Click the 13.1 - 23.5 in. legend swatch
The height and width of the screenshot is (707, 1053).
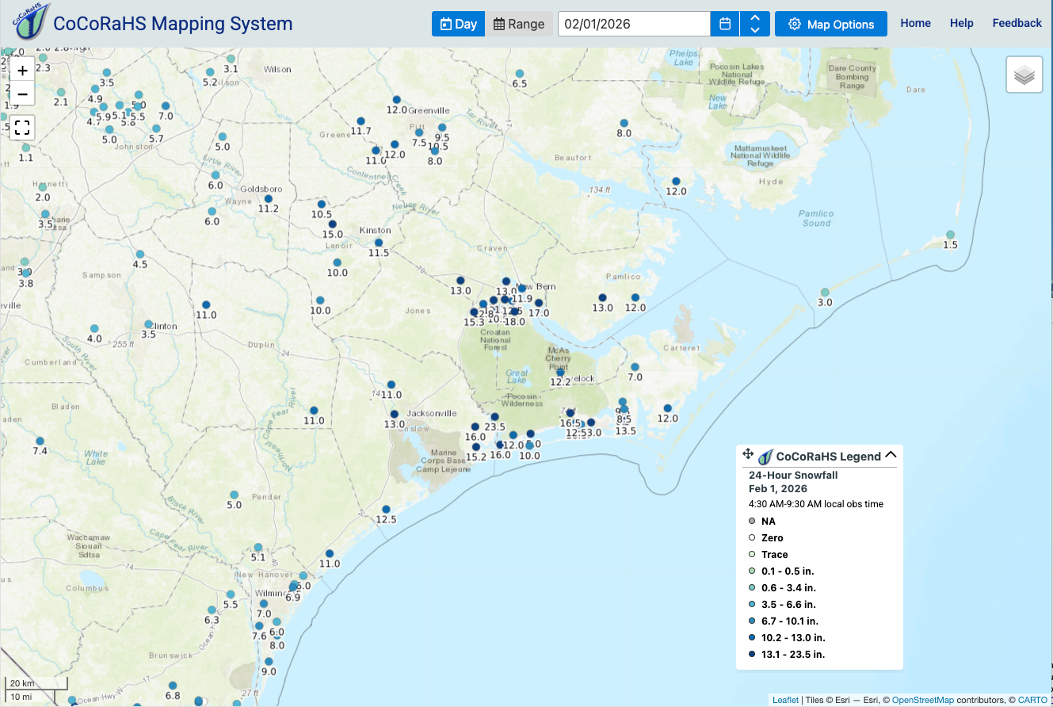coord(751,654)
